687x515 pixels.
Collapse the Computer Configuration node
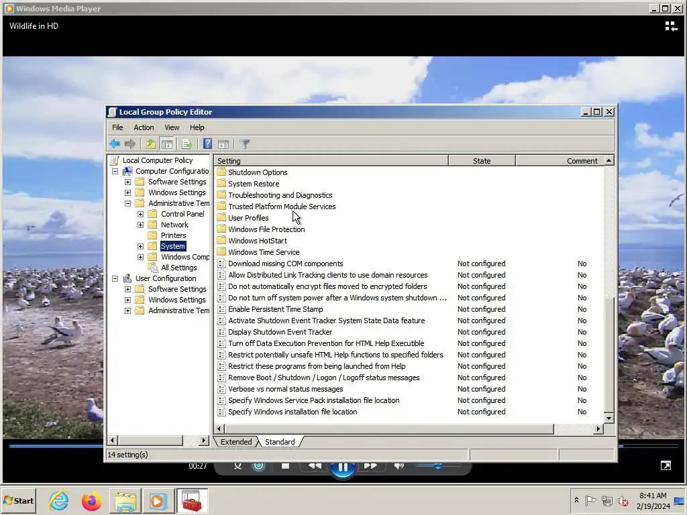[x=115, y=171]
